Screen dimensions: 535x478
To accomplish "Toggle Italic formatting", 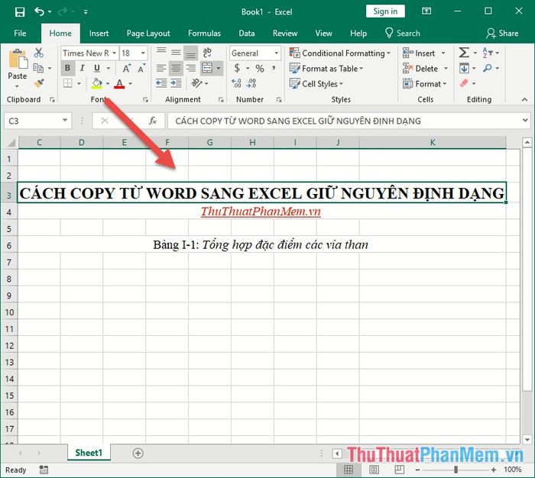I will (x=83, y=68).
